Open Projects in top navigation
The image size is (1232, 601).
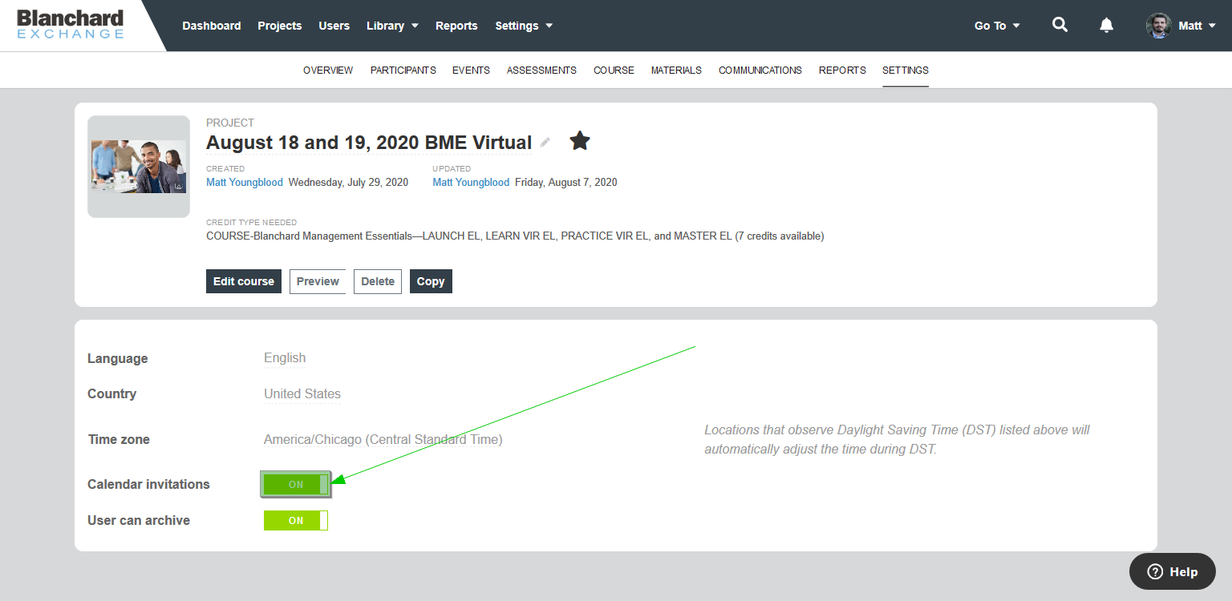[280, 26]
